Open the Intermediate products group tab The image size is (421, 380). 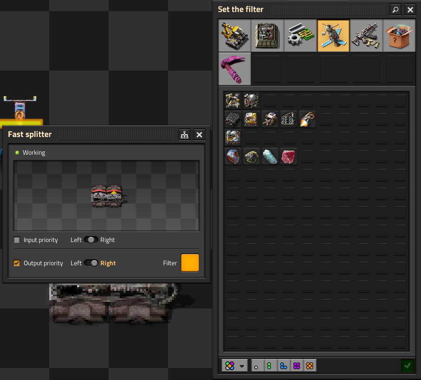point(301,36)
